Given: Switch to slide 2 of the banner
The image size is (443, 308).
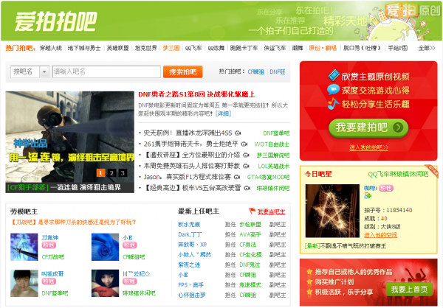Looking at the screenshot, I should [111, 173].
